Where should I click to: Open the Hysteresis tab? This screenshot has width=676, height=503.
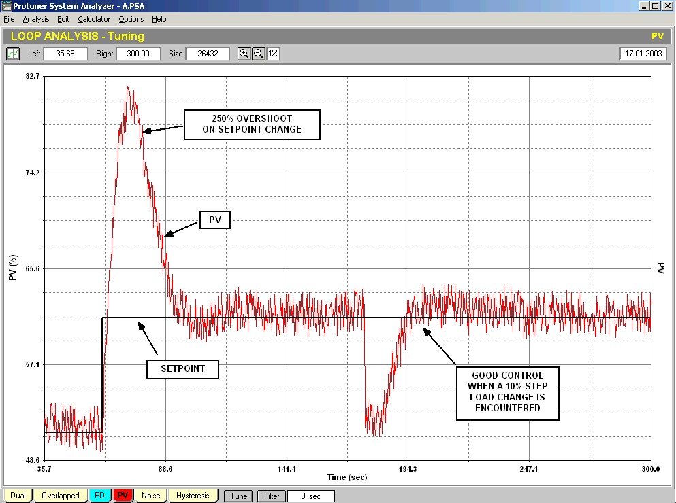point(193,496)
